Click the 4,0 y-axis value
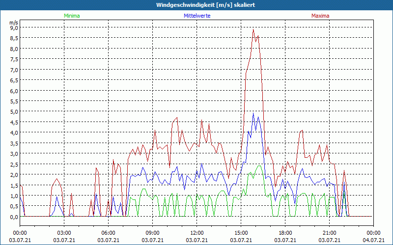This screenshot has width=393, height=245. click(x=14, y=132)
